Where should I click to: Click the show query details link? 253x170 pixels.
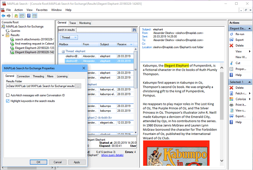pyautogui.click(x=112, y=155)
